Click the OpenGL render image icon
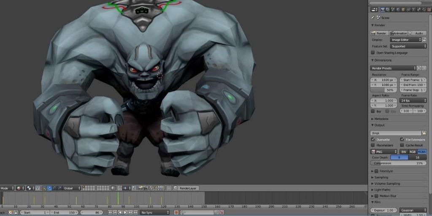 (141, 188)
